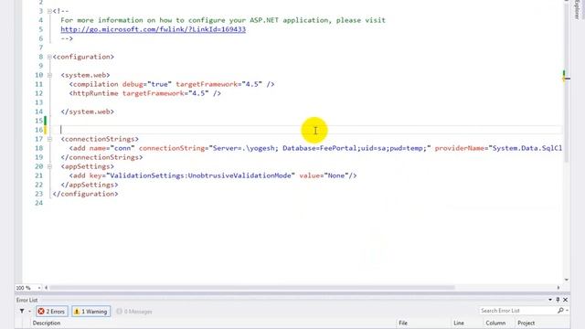Open search options arrow beside the magnifier

567,311
